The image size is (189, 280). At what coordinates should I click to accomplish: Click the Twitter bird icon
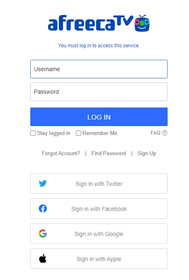(x=43, y=183)
